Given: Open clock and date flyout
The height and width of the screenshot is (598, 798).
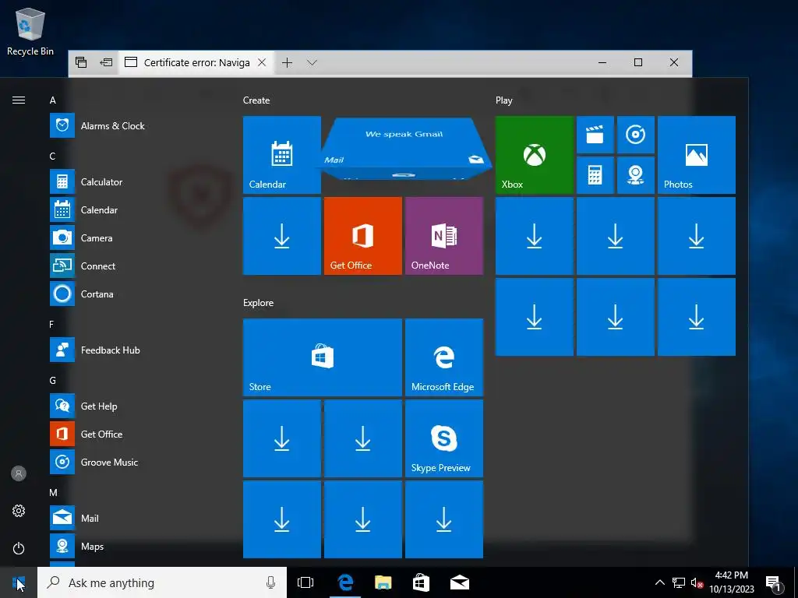Looking at the screenshot, I should pos(732,582).
